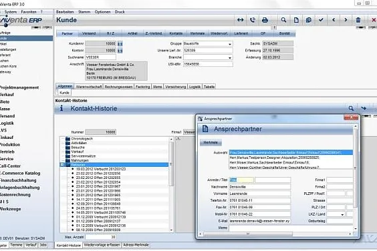Image resolution: width=377 pixels, height=251 pixels.
Task: Open the Produktion module in sidebar
Action: click(x=10, y=145)
